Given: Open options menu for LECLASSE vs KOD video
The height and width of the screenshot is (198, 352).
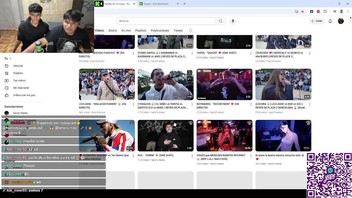Looking at the screenshot, I should click(x=310, y=105).
